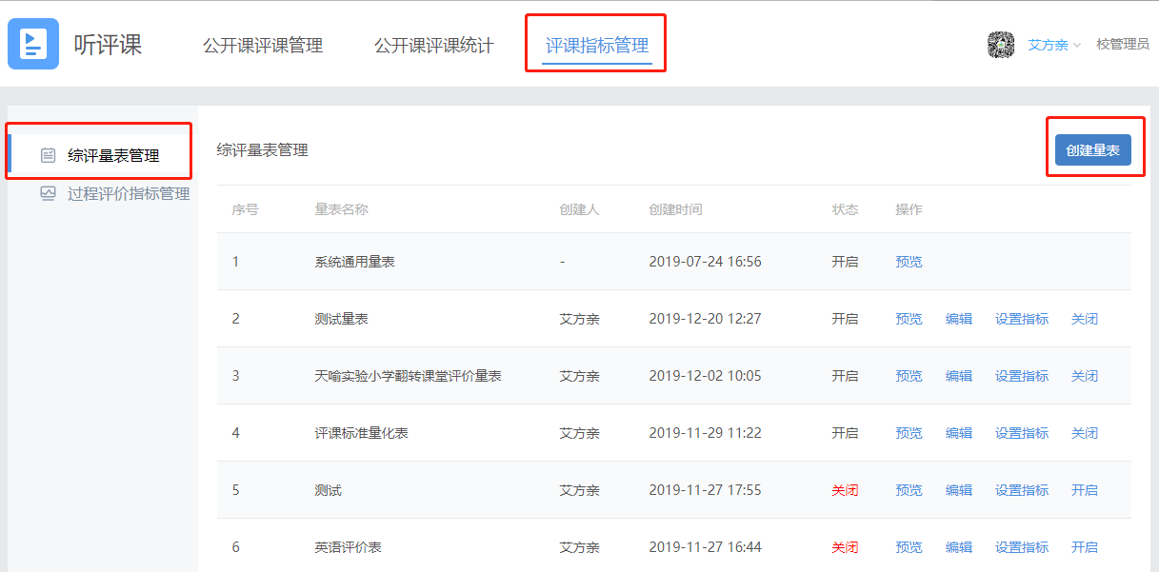Click the 听评课 app logo icon
Viewport: 1159px width, 572px height.
click(33, 44)
